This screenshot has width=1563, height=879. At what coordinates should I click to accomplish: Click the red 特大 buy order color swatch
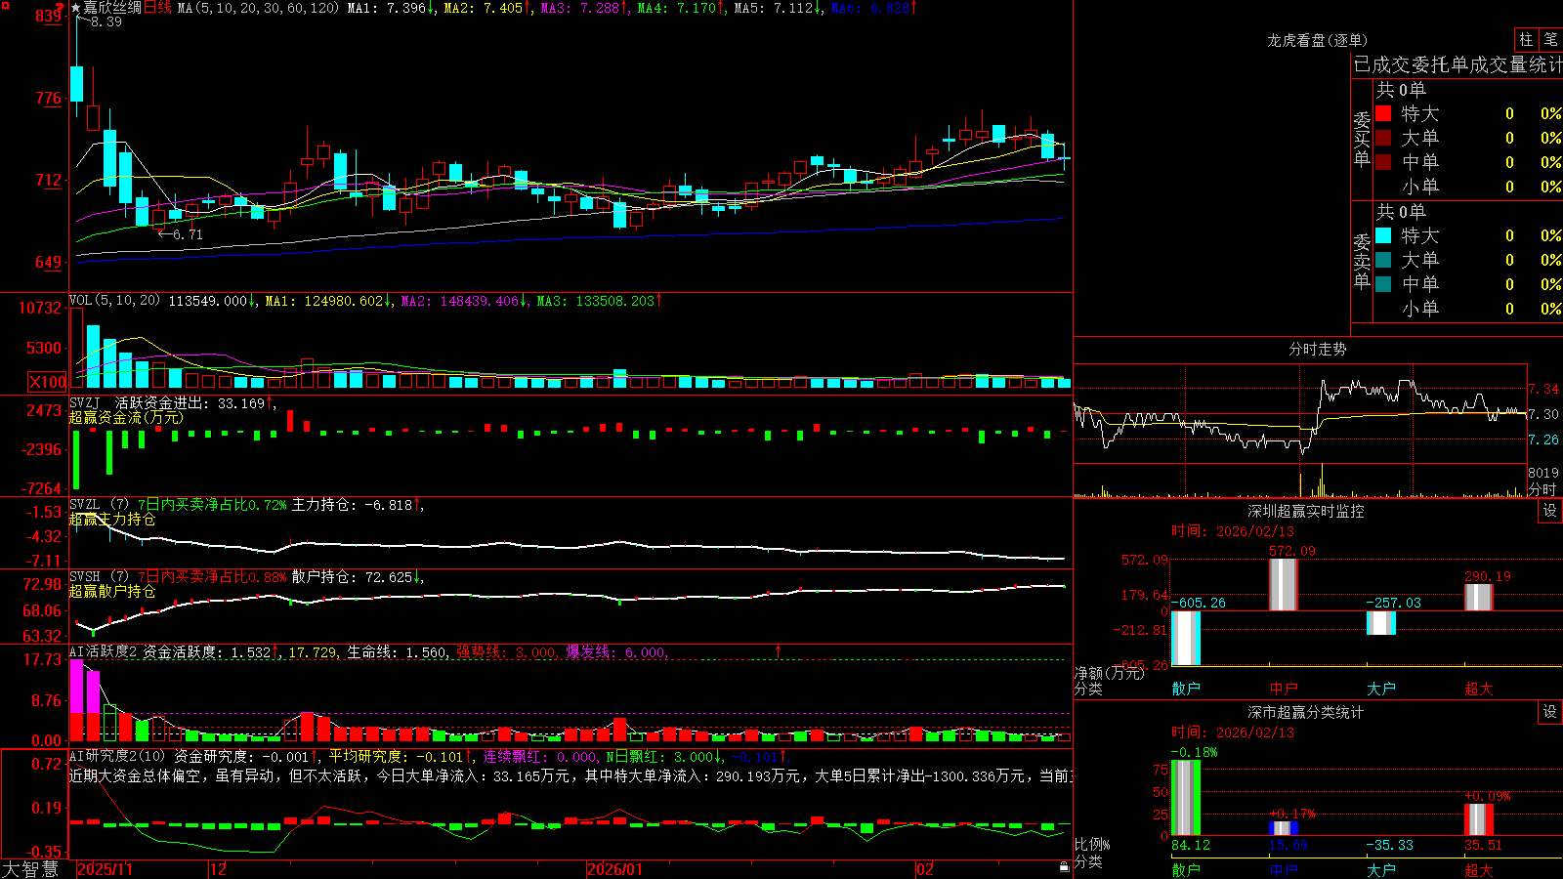click(1383, 113)
